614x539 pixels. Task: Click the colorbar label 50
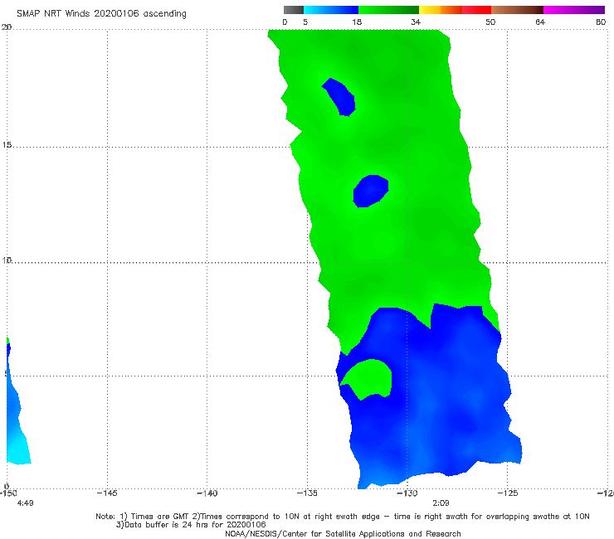490,22
